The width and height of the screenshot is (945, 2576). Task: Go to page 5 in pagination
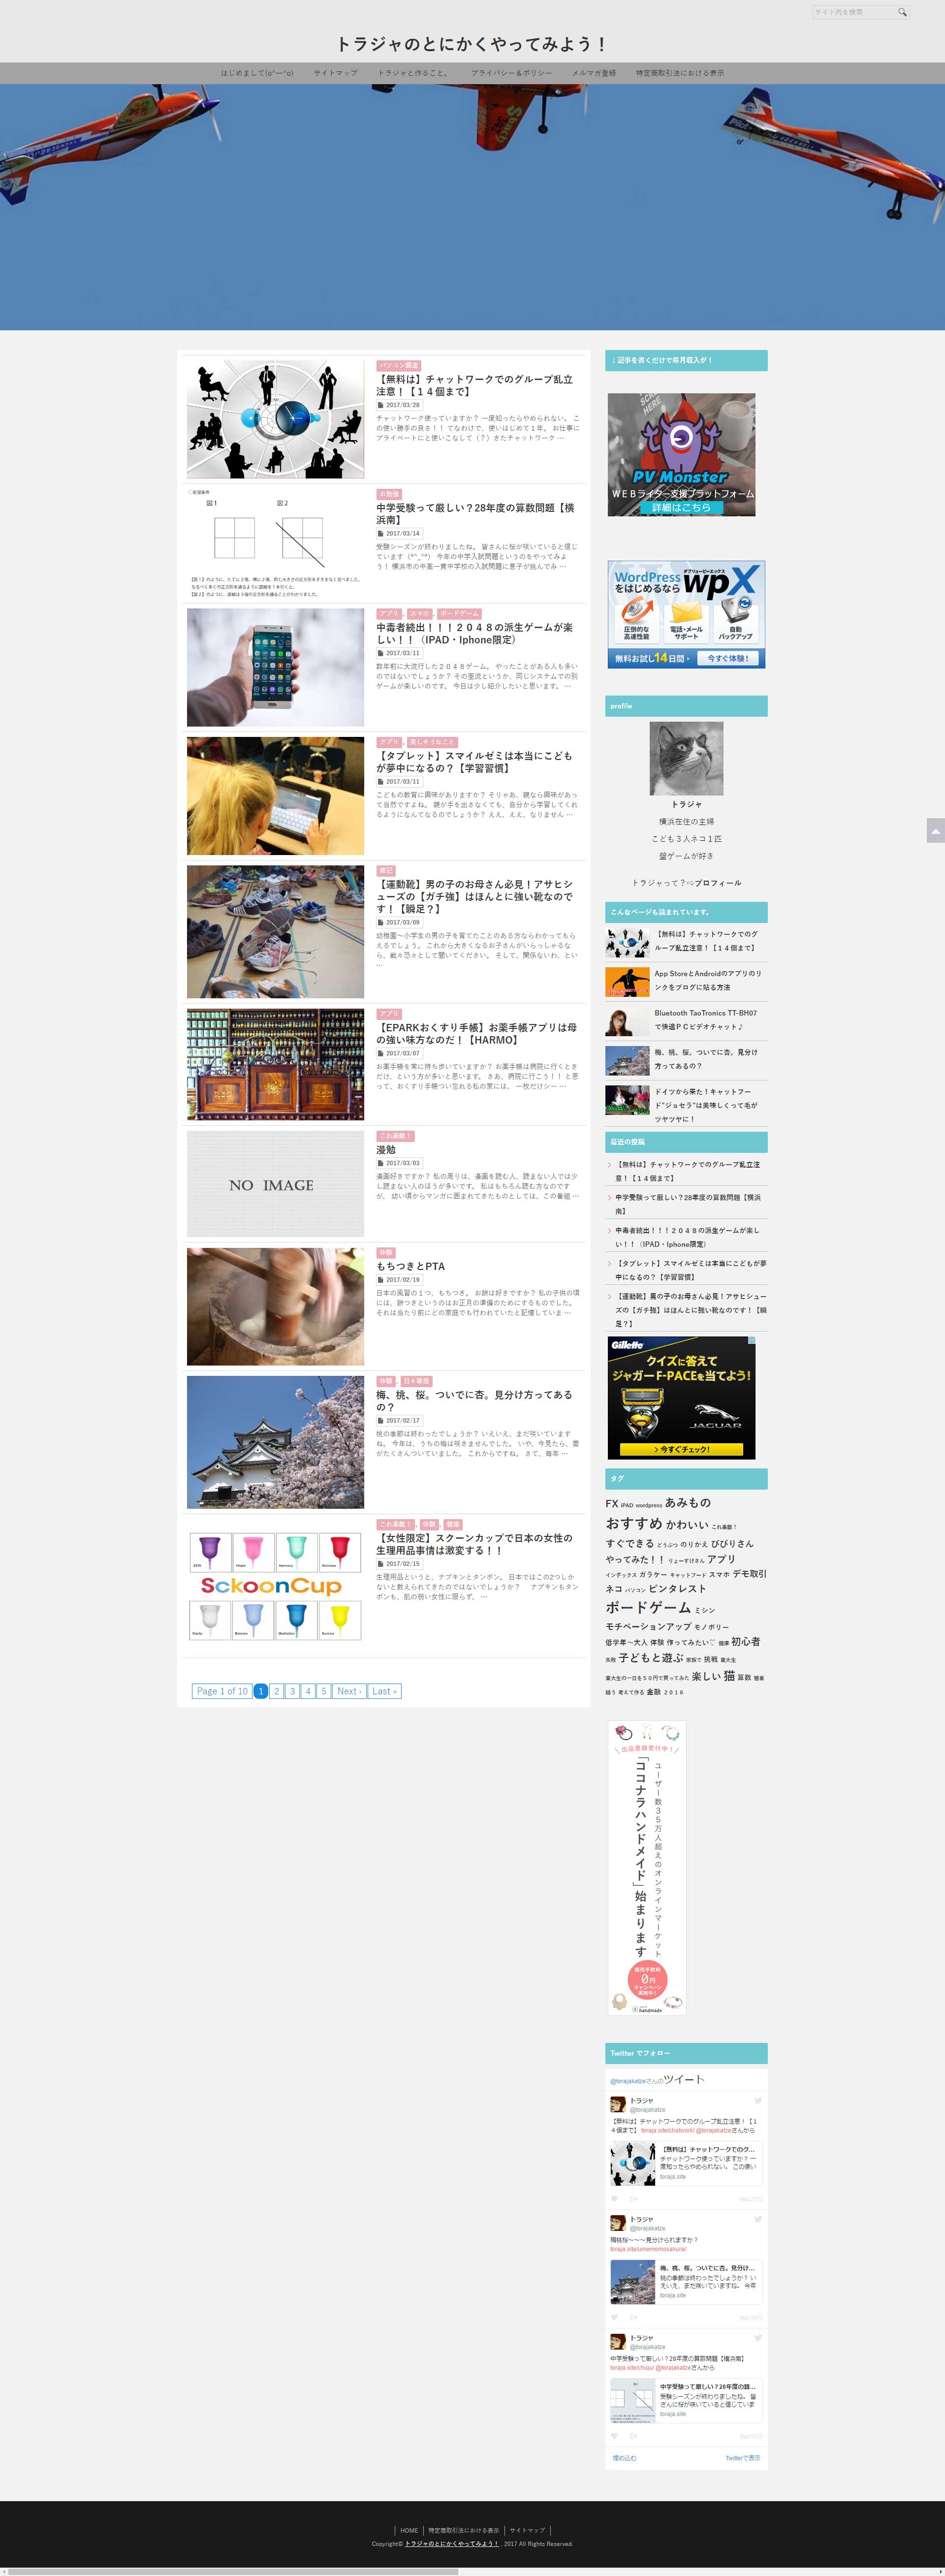324,1691
